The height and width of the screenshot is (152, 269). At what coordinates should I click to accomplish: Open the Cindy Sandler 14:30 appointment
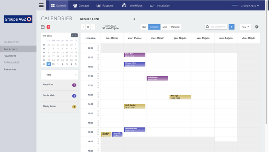pyautogui.click(x=134, y=106)
